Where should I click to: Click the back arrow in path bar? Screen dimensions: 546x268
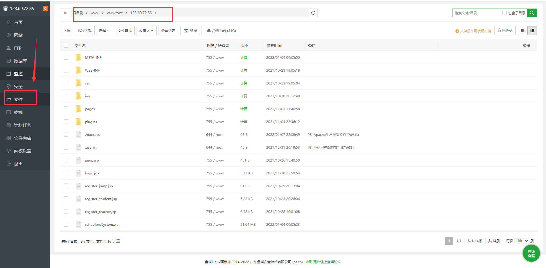click(65, 13)
